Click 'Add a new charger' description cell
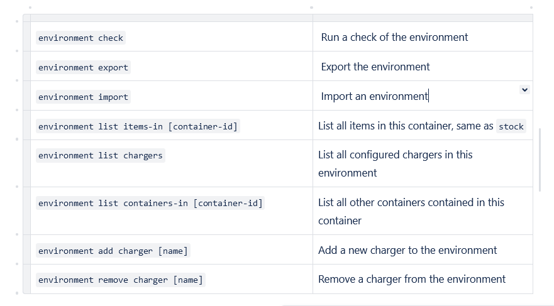Viewport: 554px width, 306px height. coord(407,250)
